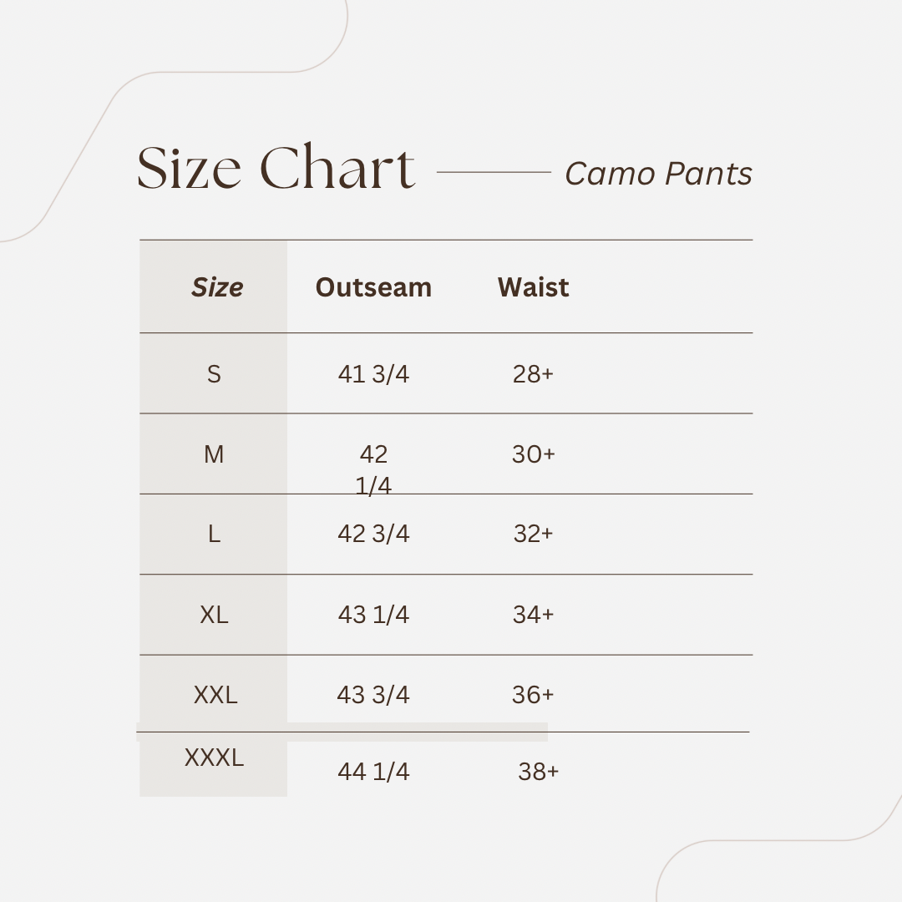Click the 42 3/4 outseam value
Image resolution: width=902 pixels, height=902 pixels.
coord(373,534)
